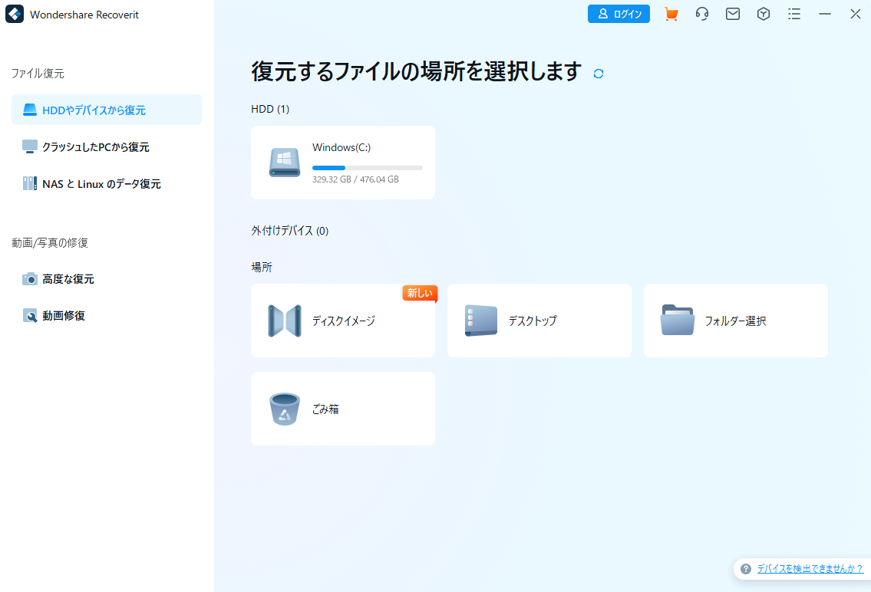Click the question mark help icon
The height and width of the screenshot is (592, 871).
746,569
